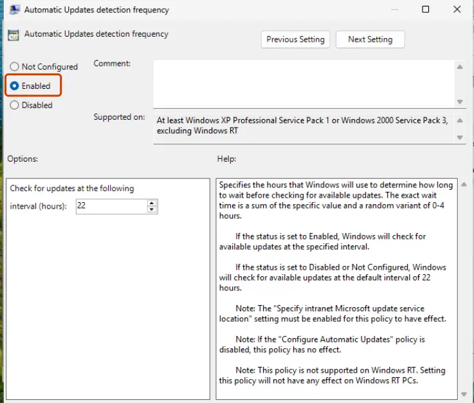The image size is (474, 403).
Task: Maximize the policy settings window
Action: [425, 10]
